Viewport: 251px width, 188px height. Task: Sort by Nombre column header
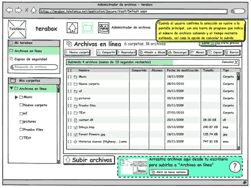84,70
